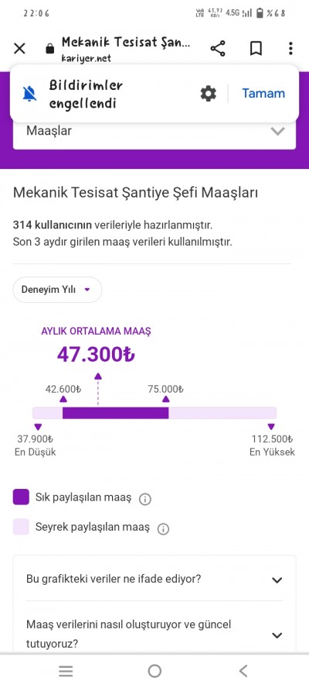Screen dimensions: 309x688
Task: Open notification settings gear icon
Action: 209,94
